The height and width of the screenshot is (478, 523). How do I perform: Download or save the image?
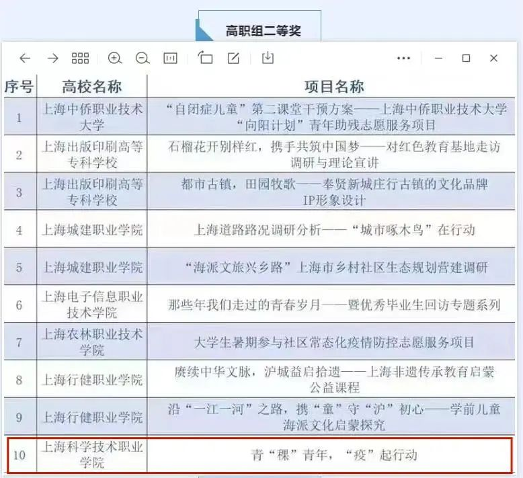[268, 58]
